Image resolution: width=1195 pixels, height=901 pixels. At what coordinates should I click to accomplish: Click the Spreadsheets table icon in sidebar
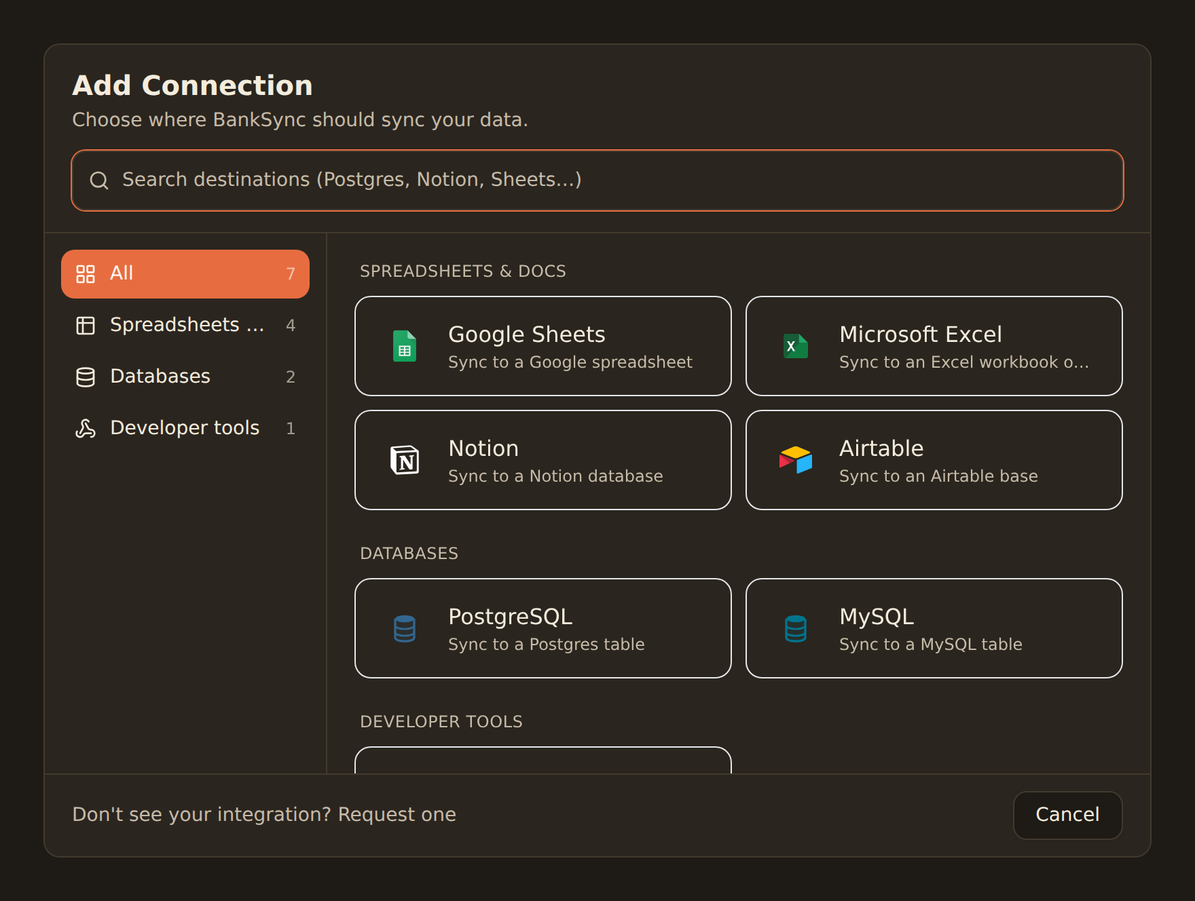[86, 326]
